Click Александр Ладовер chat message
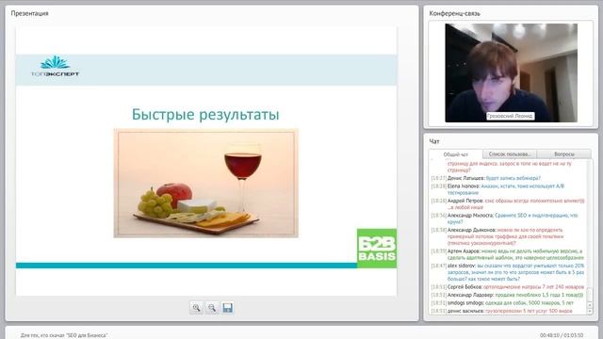This screenshot has height=339, width=603. coord(507,295)
